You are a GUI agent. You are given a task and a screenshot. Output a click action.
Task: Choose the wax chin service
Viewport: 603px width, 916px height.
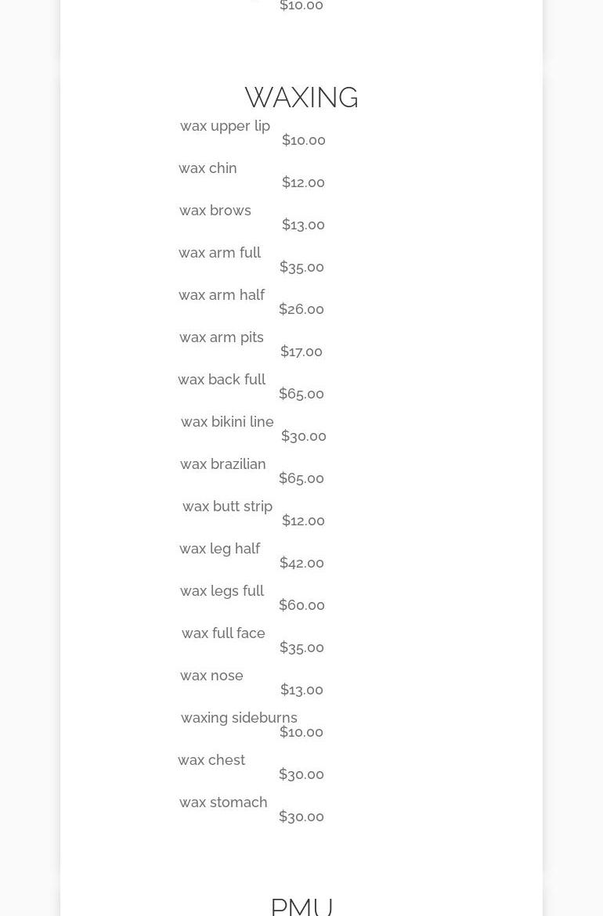pyautogui.click(x=208, y=168)
